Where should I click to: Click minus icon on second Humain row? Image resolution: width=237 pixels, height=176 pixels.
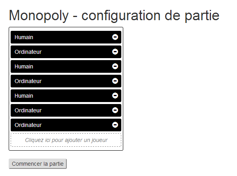115,66
